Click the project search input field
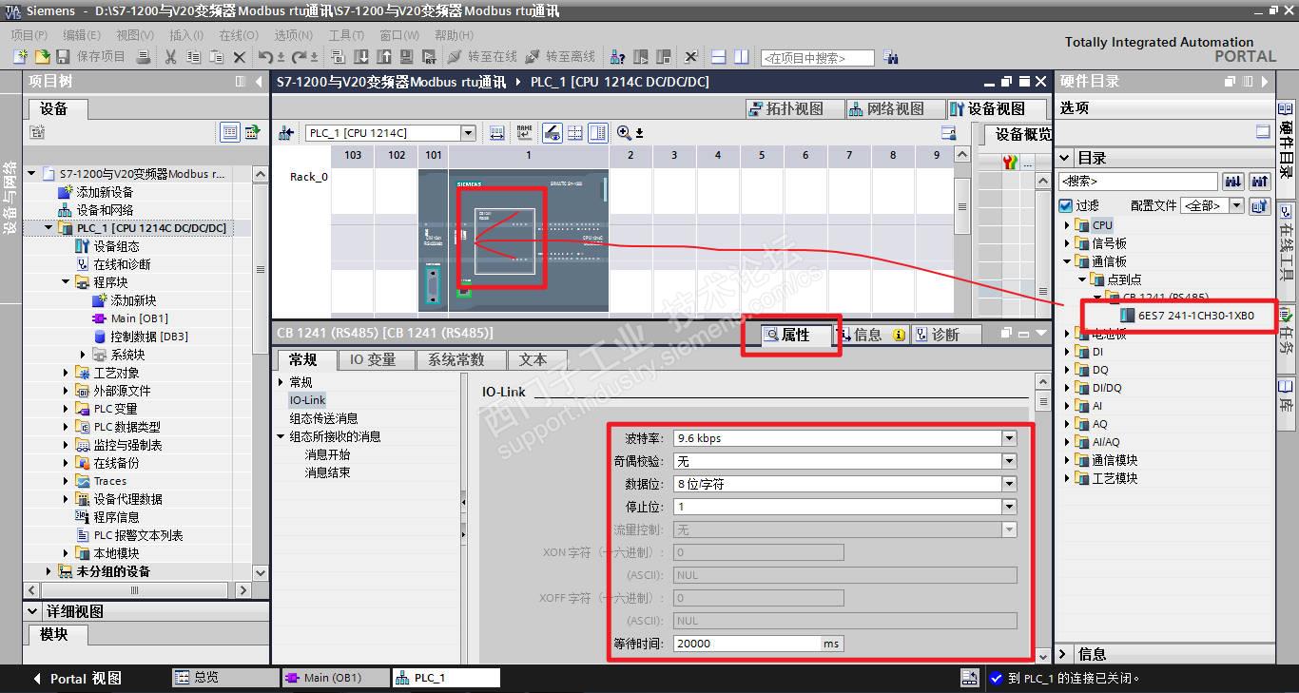 pos(818,58)
